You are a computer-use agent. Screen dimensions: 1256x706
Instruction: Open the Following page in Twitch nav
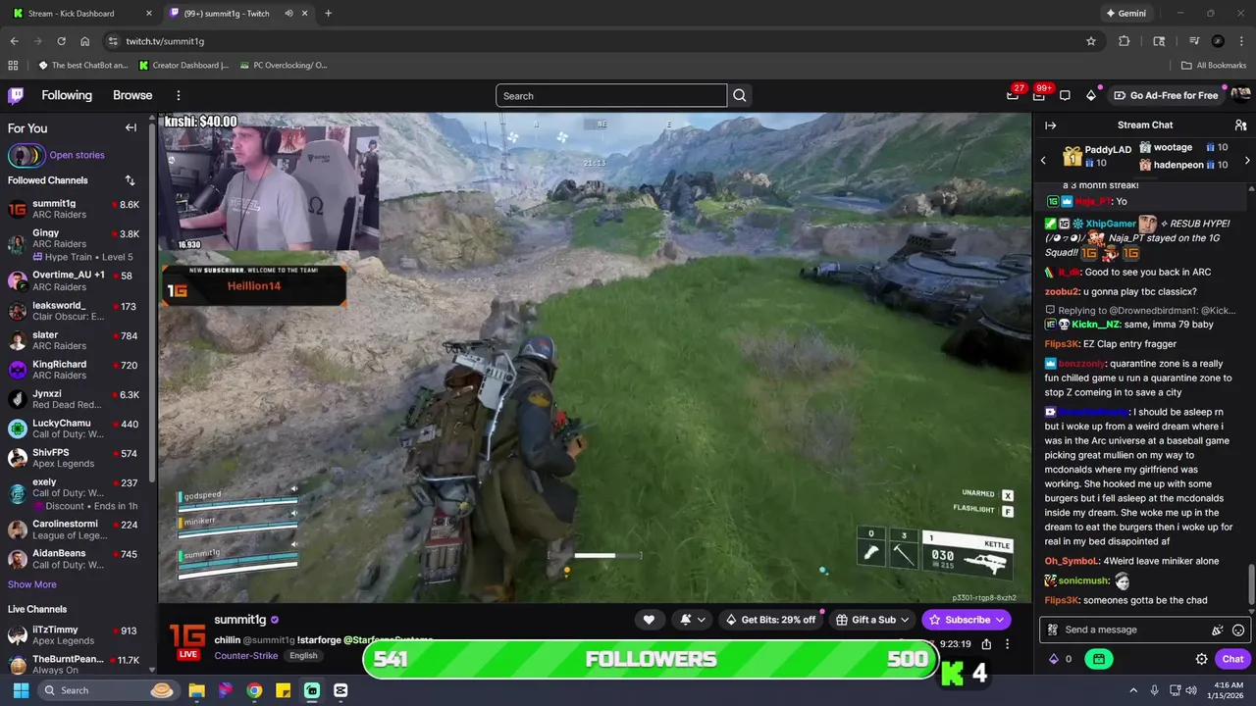(67, 95)
